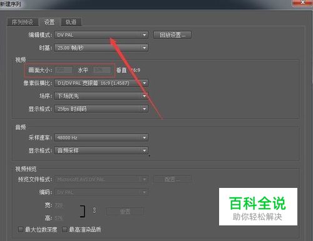Close the 新建序列 dialog
Image resolution: width=313 pixels, height=241 pixels.
coord(302,2)
